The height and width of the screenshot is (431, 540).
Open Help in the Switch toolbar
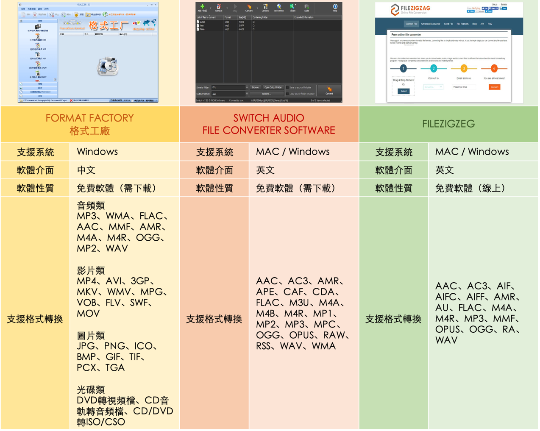(x=335, y=8)
